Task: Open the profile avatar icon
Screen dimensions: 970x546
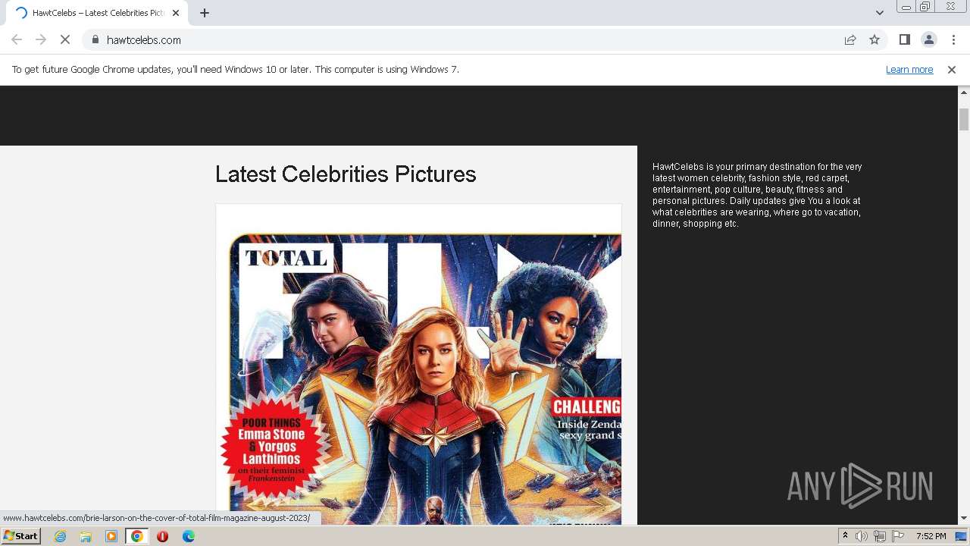Action: (x=928, y=39)
